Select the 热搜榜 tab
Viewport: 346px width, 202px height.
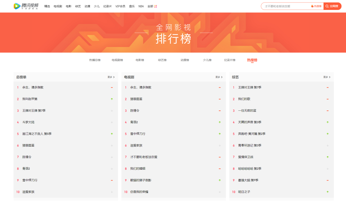[x=252, y=60]
